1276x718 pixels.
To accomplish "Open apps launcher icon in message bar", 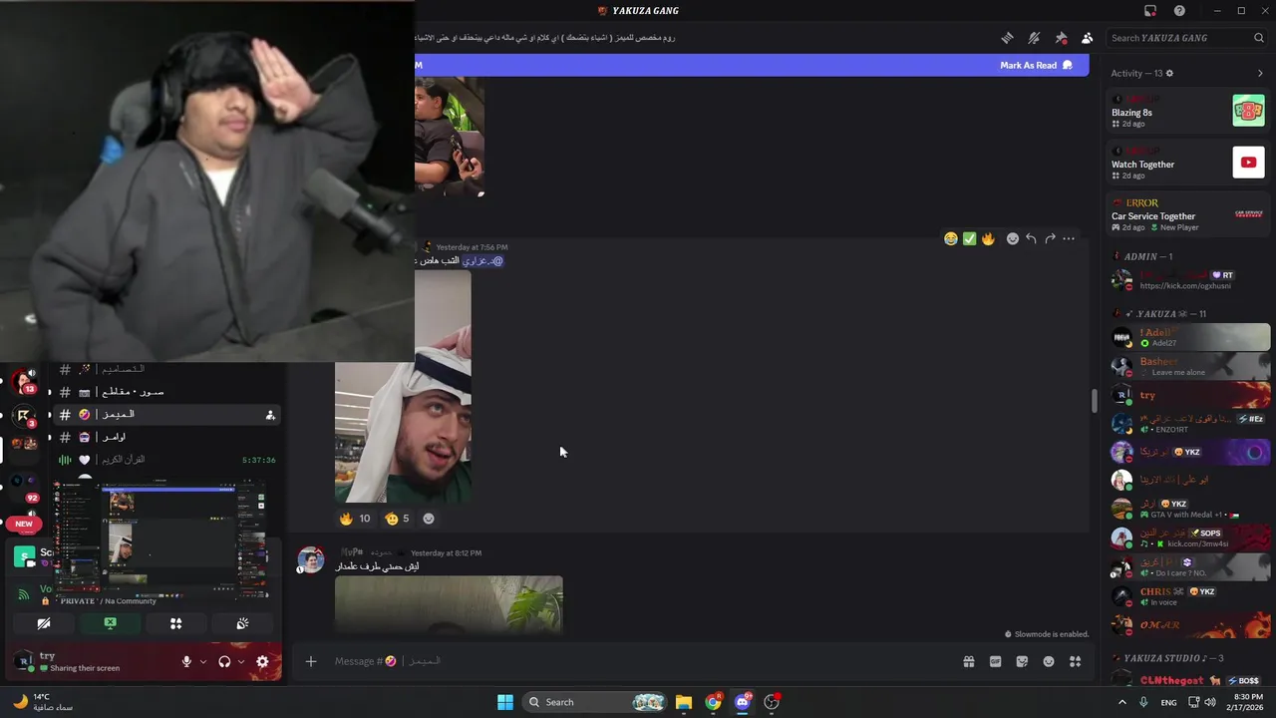I will 1075,661.
